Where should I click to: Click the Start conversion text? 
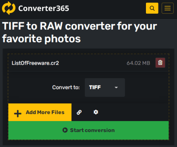click(92, 130)
